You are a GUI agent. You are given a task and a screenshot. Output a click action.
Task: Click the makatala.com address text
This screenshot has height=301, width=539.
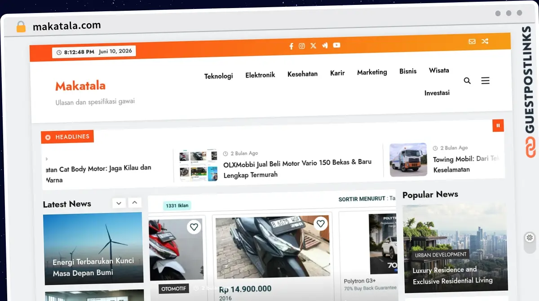tap(66, 26)
